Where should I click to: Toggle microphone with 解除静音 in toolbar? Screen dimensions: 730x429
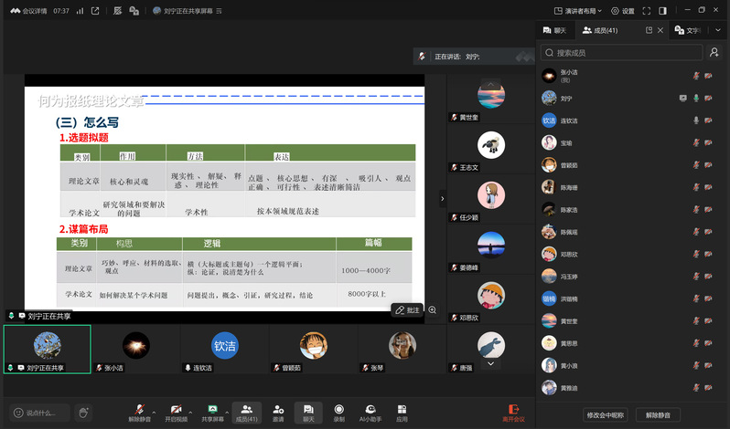pos(139,412)
